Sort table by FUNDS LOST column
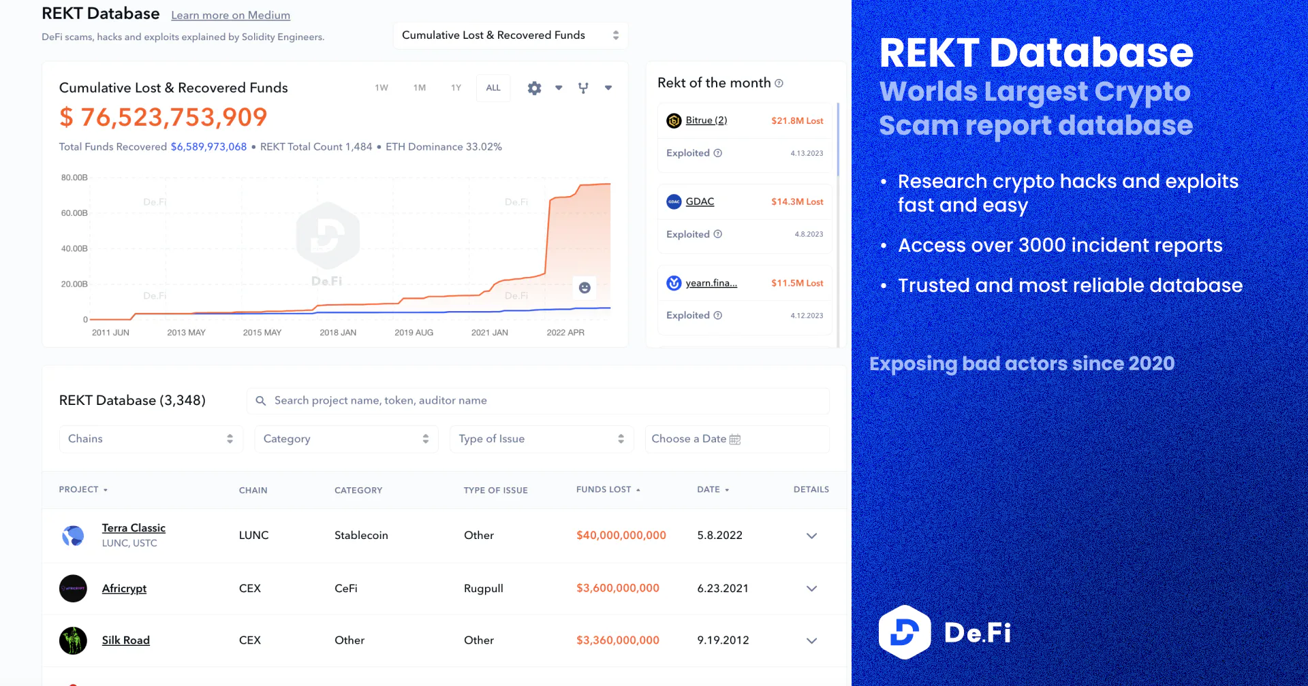Screen dimensions: 1308x686 (x=608, y=489)
